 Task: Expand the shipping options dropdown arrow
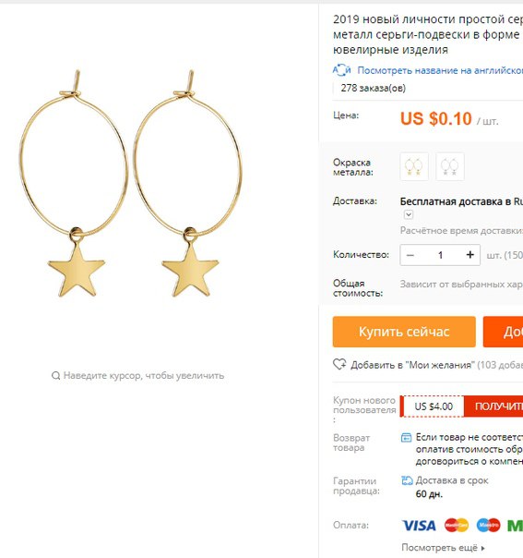pos(409,214)
